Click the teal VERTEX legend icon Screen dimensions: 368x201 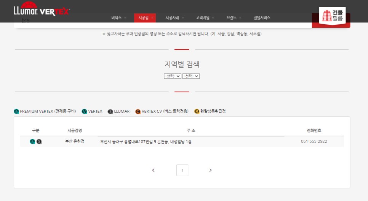[84, 111]
